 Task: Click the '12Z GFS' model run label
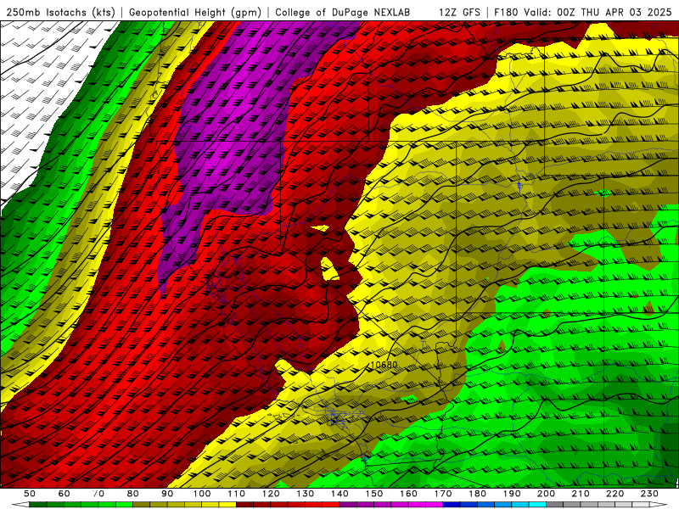click(x=459, y=13)
